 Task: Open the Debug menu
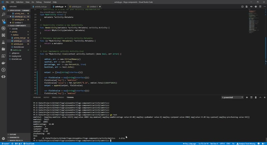pyautogui.click(x=39, y=2)
